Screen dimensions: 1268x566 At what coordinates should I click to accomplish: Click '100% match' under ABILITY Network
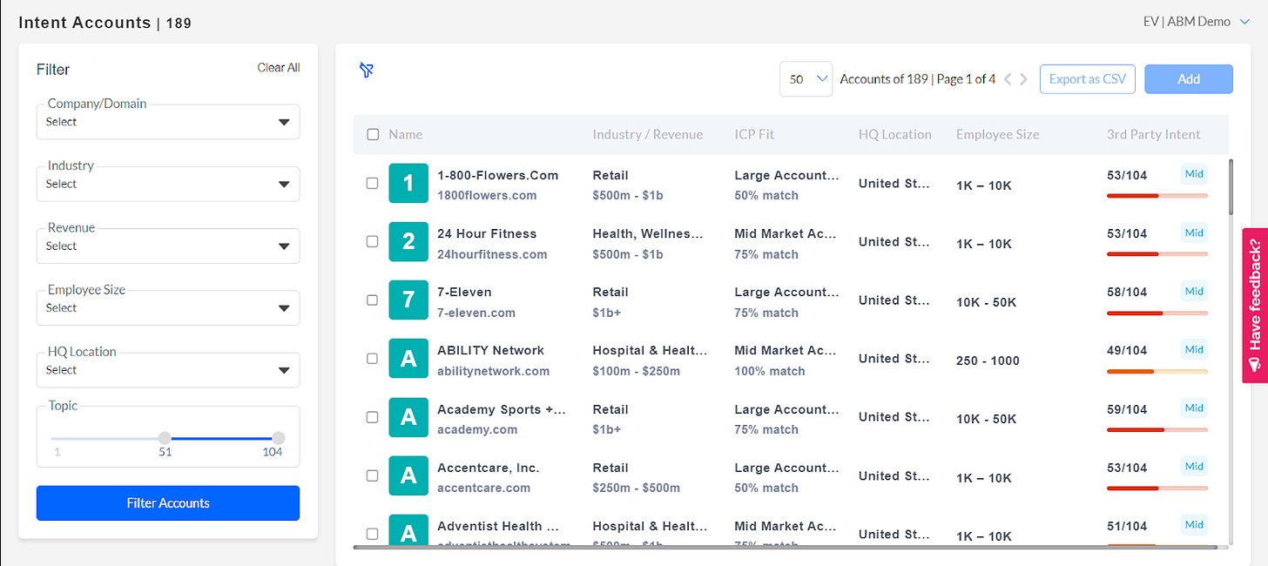point(770,371)
